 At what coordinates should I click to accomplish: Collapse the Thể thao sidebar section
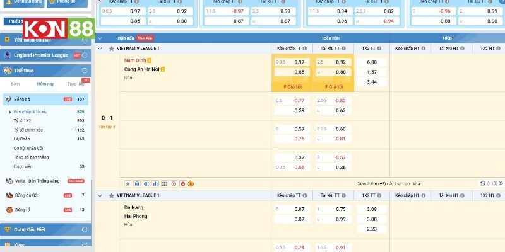(86, 71)
